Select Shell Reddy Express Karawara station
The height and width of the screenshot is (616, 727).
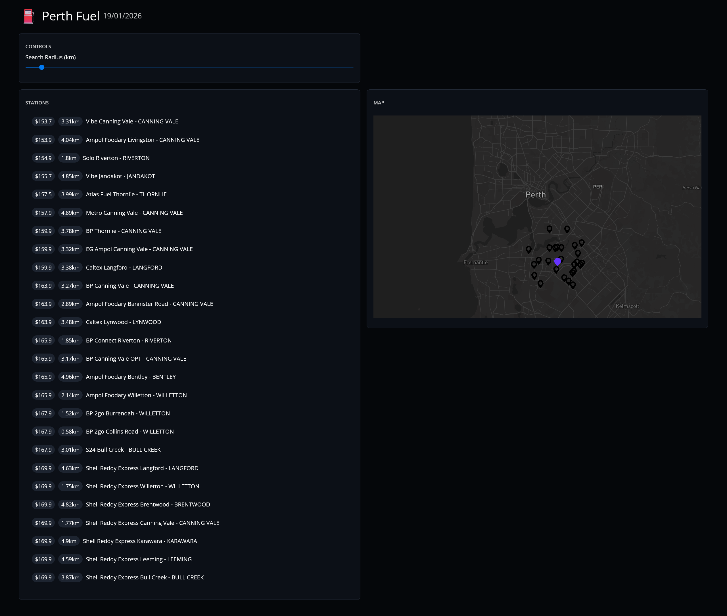[x=140, y=541]
